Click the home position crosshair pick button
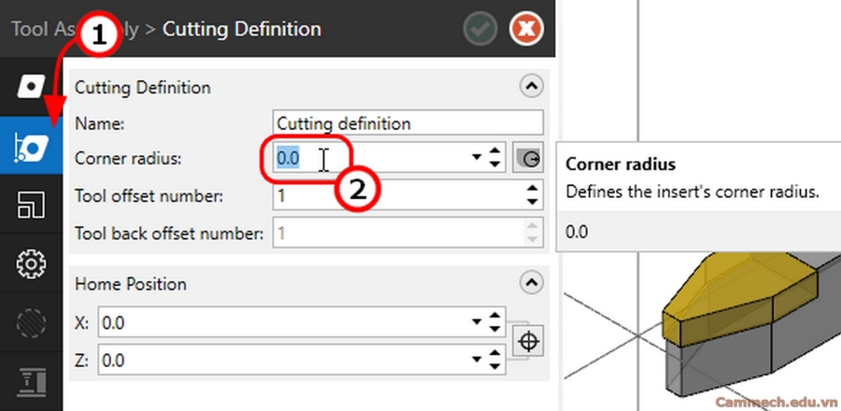The width and height of the screenshot is (841, 411). tap(528, 341)
